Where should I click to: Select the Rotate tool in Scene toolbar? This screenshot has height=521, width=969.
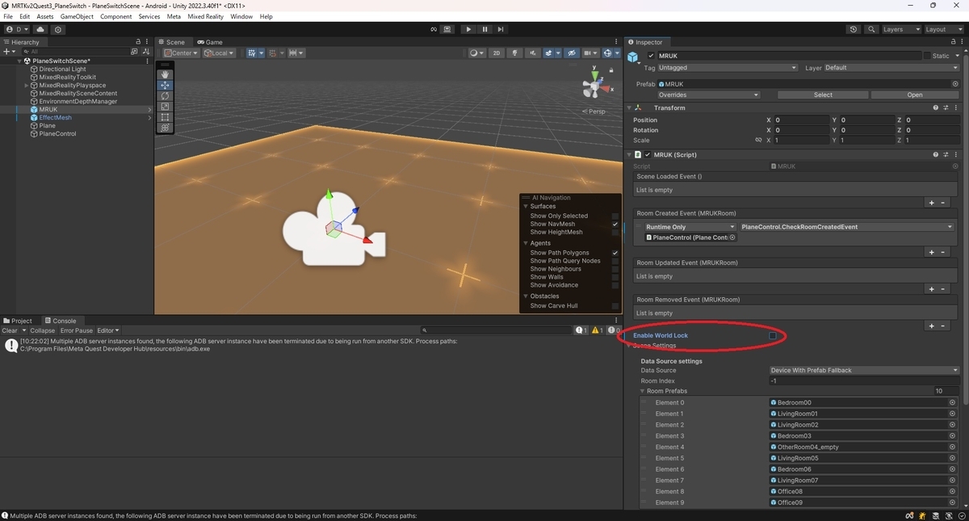165,95
